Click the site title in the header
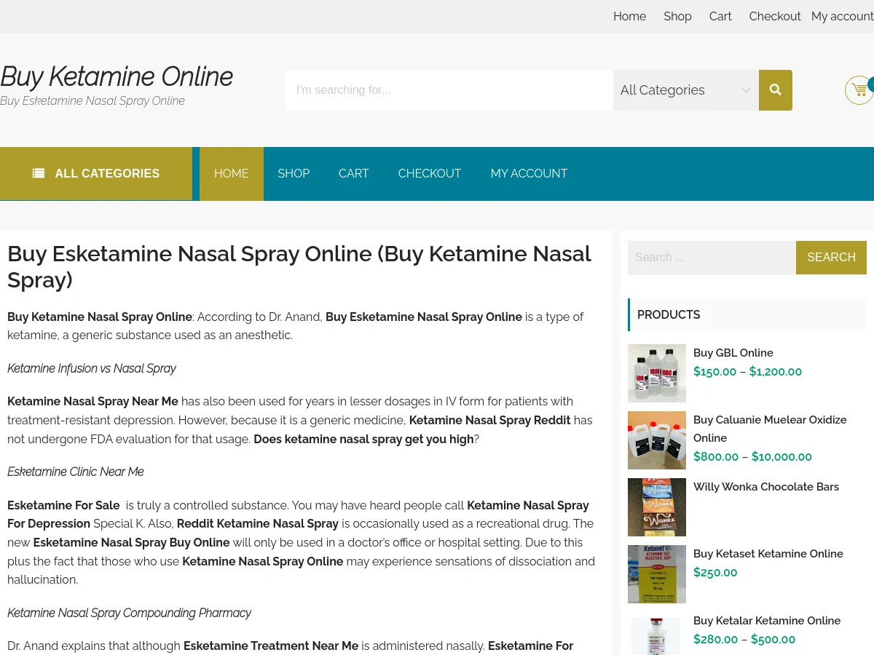The image size is (874, 655). click(117, 76)
